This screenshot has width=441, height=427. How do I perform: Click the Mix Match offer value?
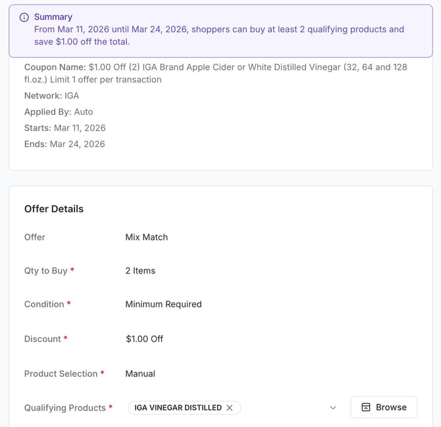[146, 237]
